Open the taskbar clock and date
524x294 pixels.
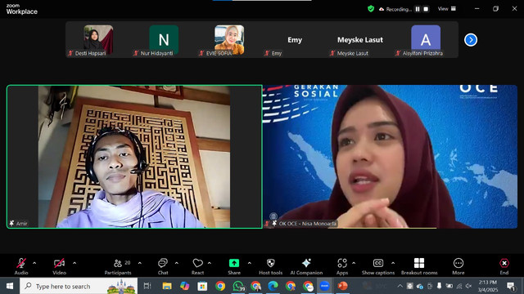click(488, 286)
